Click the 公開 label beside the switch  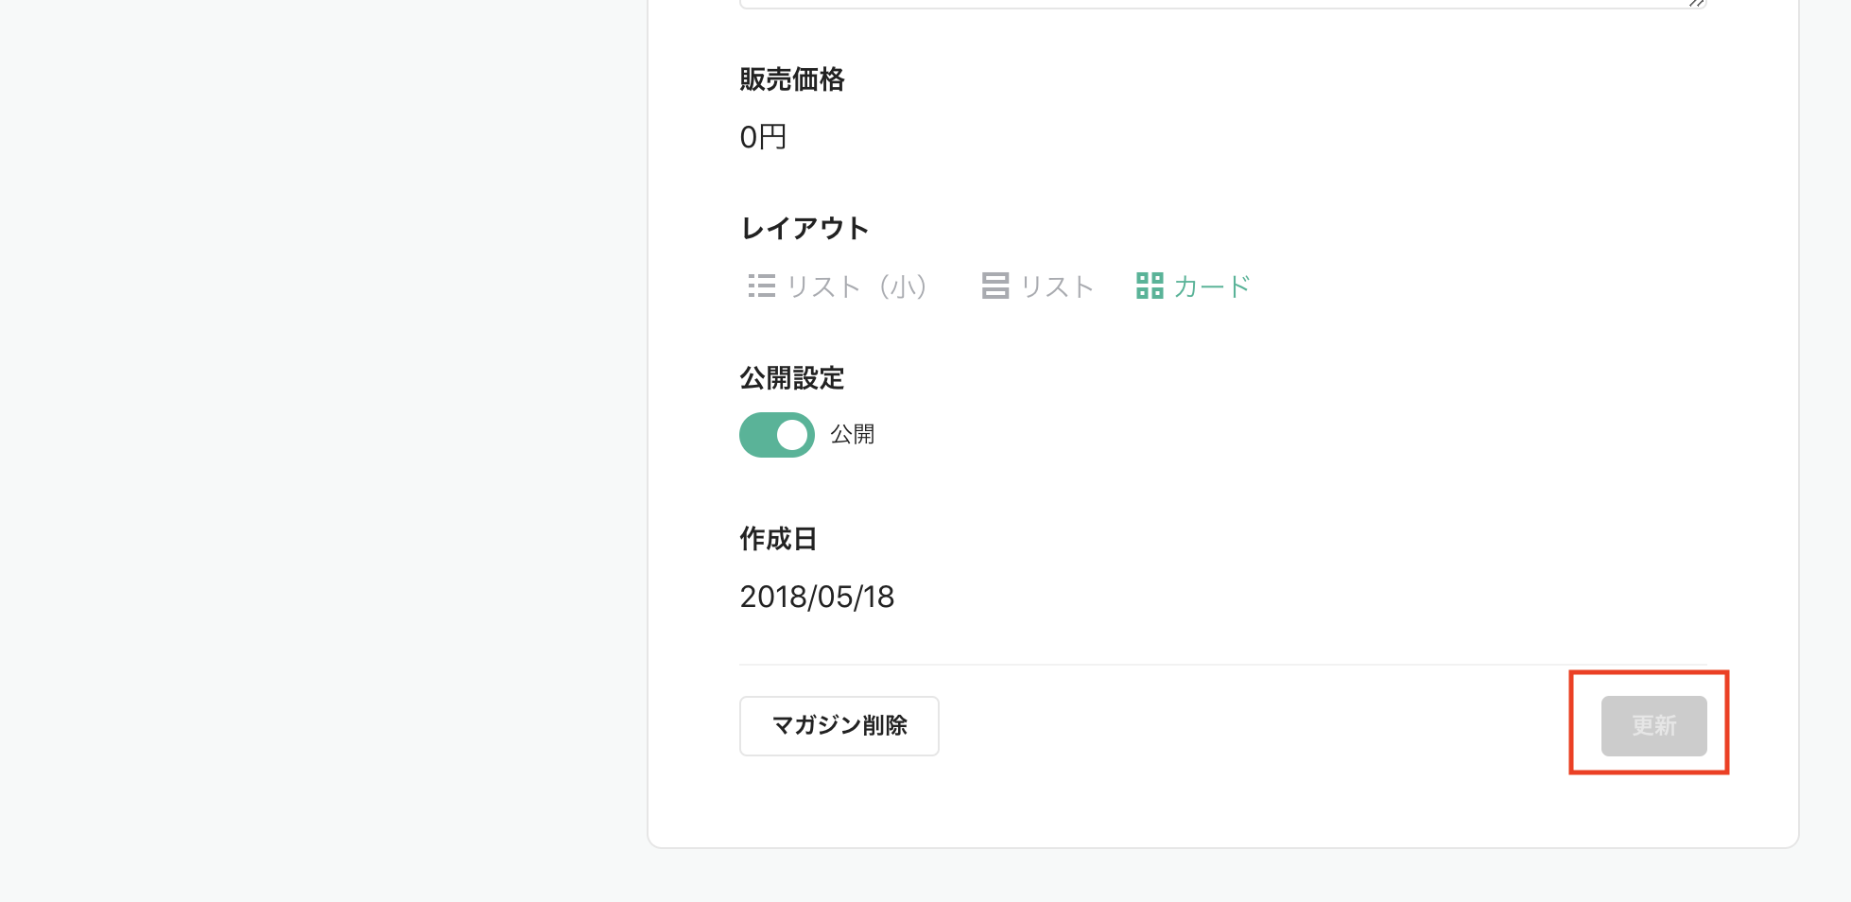[x=853, y=435]
